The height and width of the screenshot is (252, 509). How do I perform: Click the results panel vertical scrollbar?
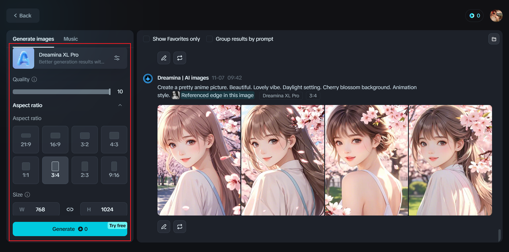click(x=499, y=235)
